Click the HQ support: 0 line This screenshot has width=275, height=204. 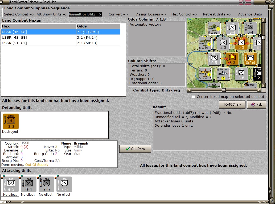pos(142,79)
